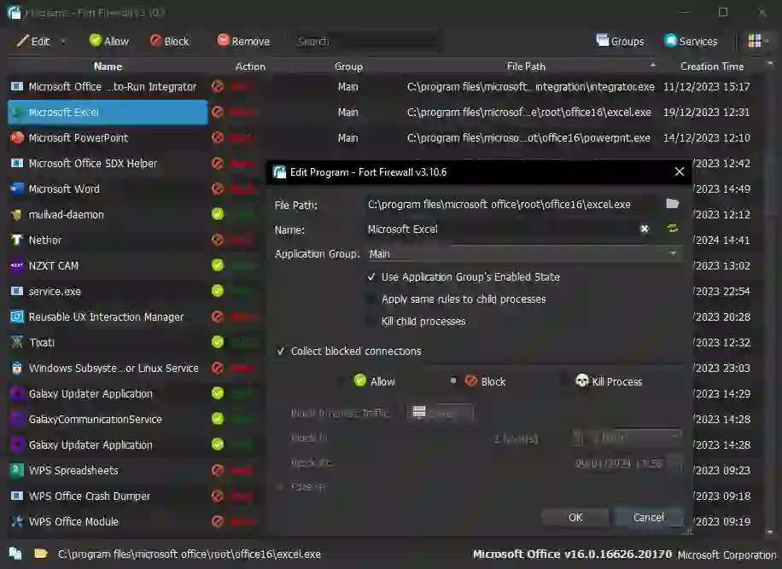Confirm the dialog with OK
Image resolution: width=782 pixels, height=569 pixels.
coord(575,518)
